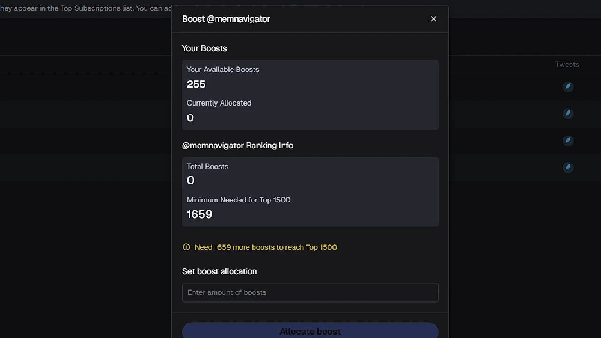
Task: Select the tweet icon on the second row
Action: click(568, 113)
